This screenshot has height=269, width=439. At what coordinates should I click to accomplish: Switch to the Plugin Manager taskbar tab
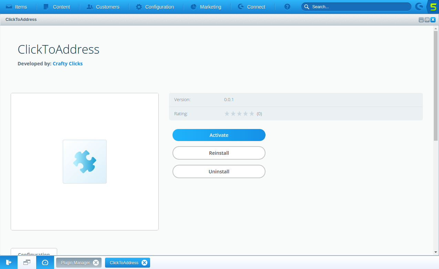tap(75, 263)
